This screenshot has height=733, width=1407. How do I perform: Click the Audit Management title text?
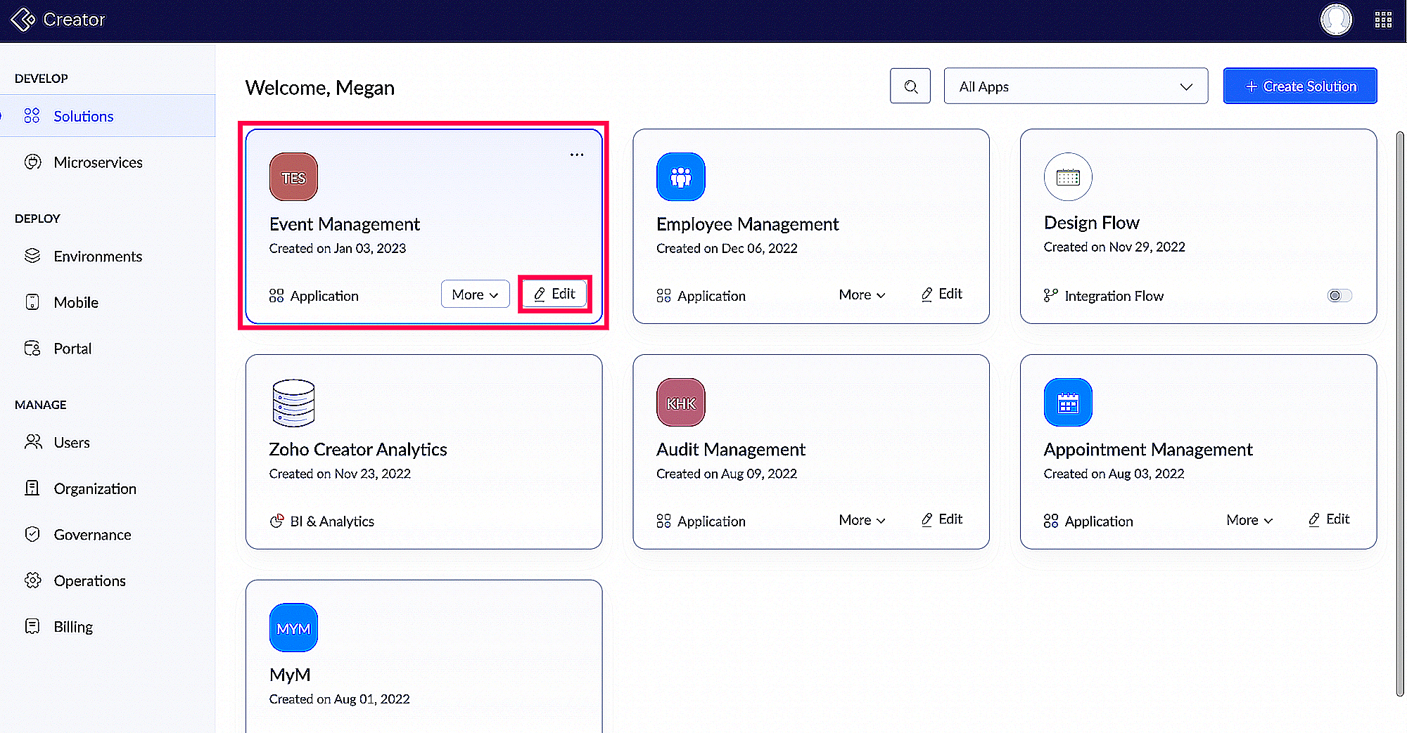tap(731, 449)
